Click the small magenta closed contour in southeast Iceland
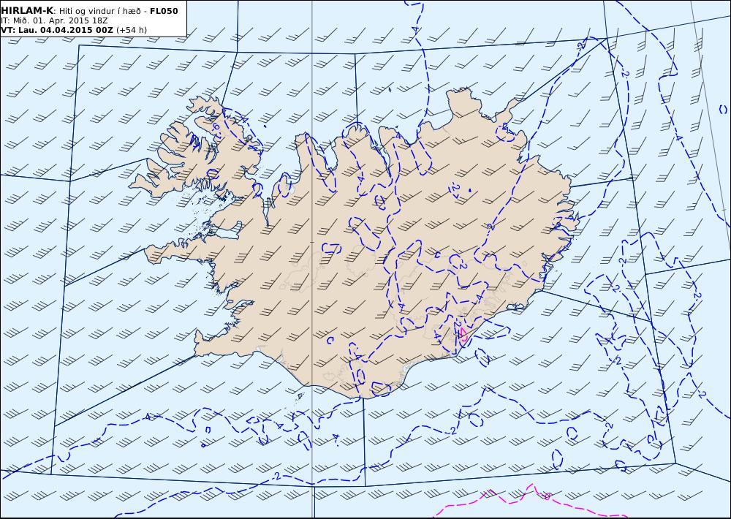 point(463,336)
